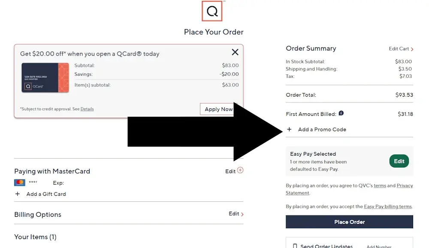Click the red plus edit icon for MasterCard payment
Image resolution: width=429 pixels, height=248 pixels.
[240, 170]
